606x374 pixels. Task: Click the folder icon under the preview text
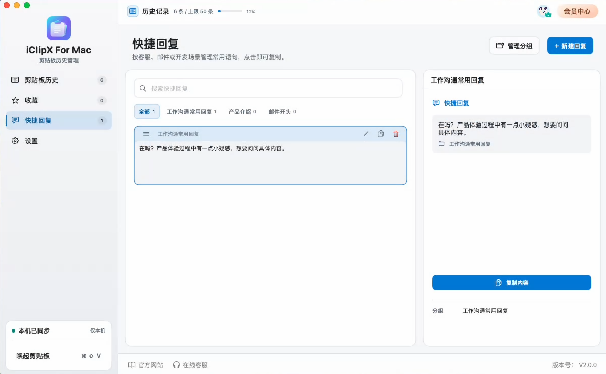[x=442, y=144]
